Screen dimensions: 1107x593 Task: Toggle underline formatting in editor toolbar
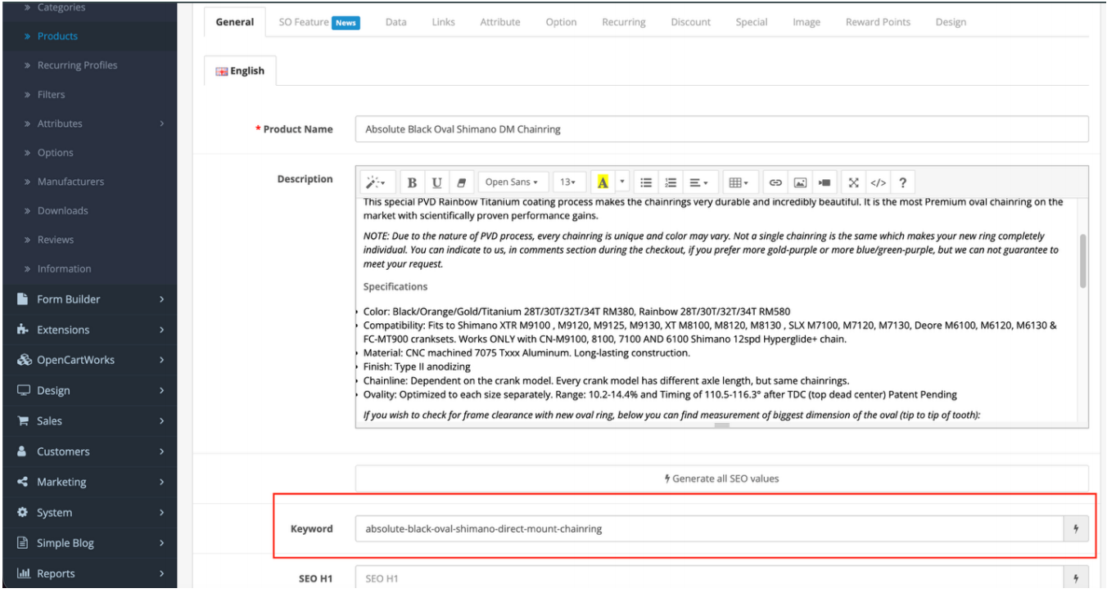click(x=436, y=182)
